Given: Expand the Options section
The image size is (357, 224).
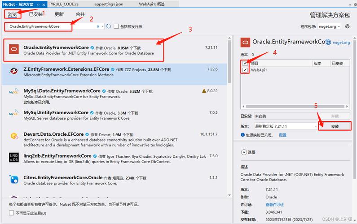Looking at the screenshot, I should pyautogui.click(x=244, y=152).
